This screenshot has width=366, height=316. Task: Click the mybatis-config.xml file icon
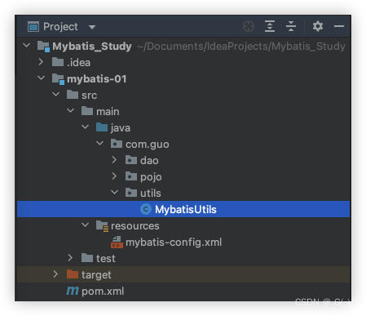click(x=117, y=242)
